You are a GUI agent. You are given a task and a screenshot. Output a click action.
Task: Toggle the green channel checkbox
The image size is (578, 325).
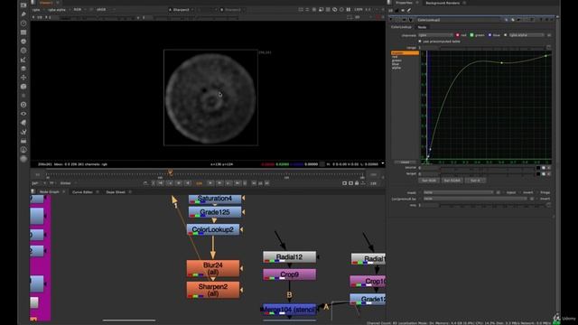(471, 35)
